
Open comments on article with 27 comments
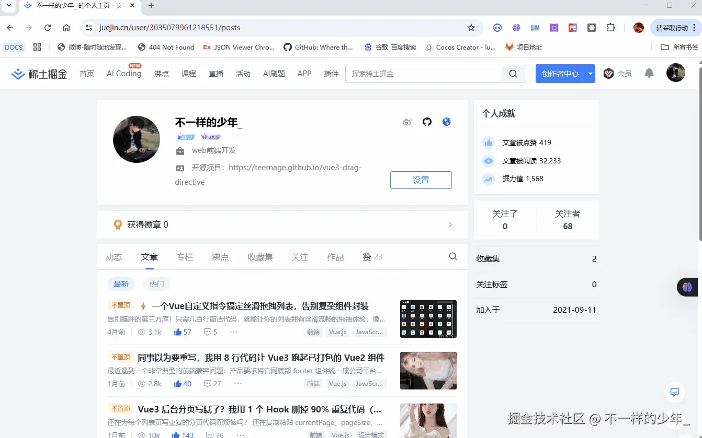(x=212, y=384)
